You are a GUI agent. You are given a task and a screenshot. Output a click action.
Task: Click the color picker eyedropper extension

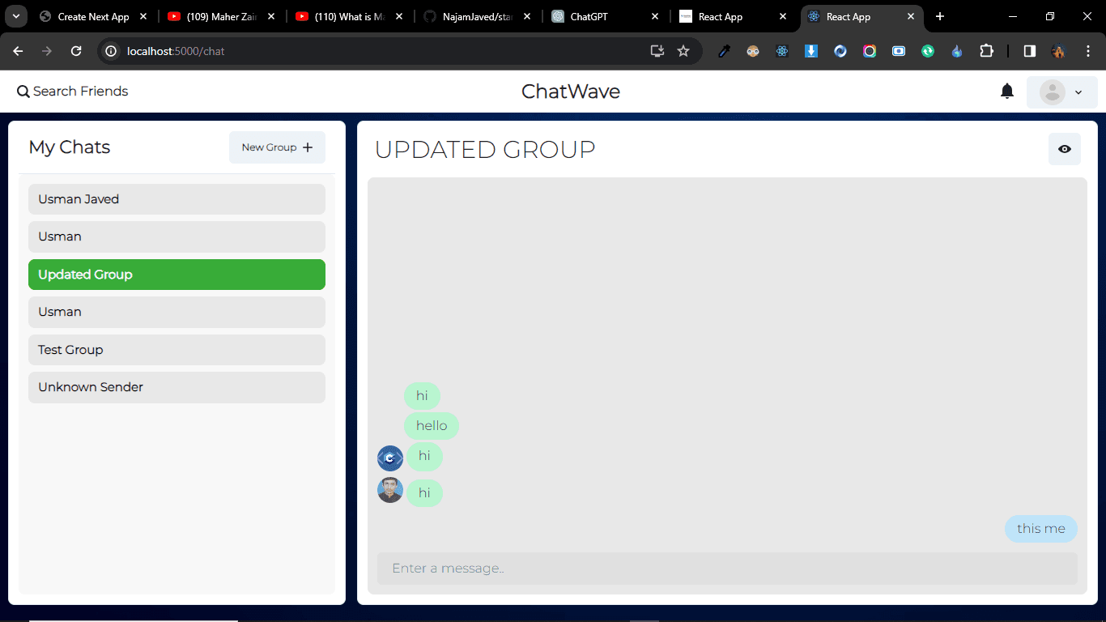[724, 51]
